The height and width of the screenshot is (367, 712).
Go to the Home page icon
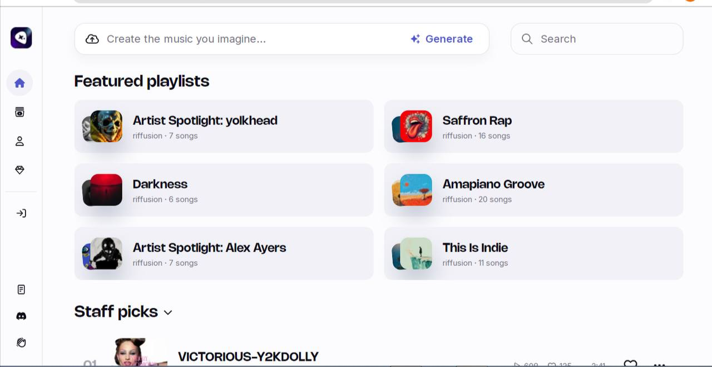(x=19, y=83)
